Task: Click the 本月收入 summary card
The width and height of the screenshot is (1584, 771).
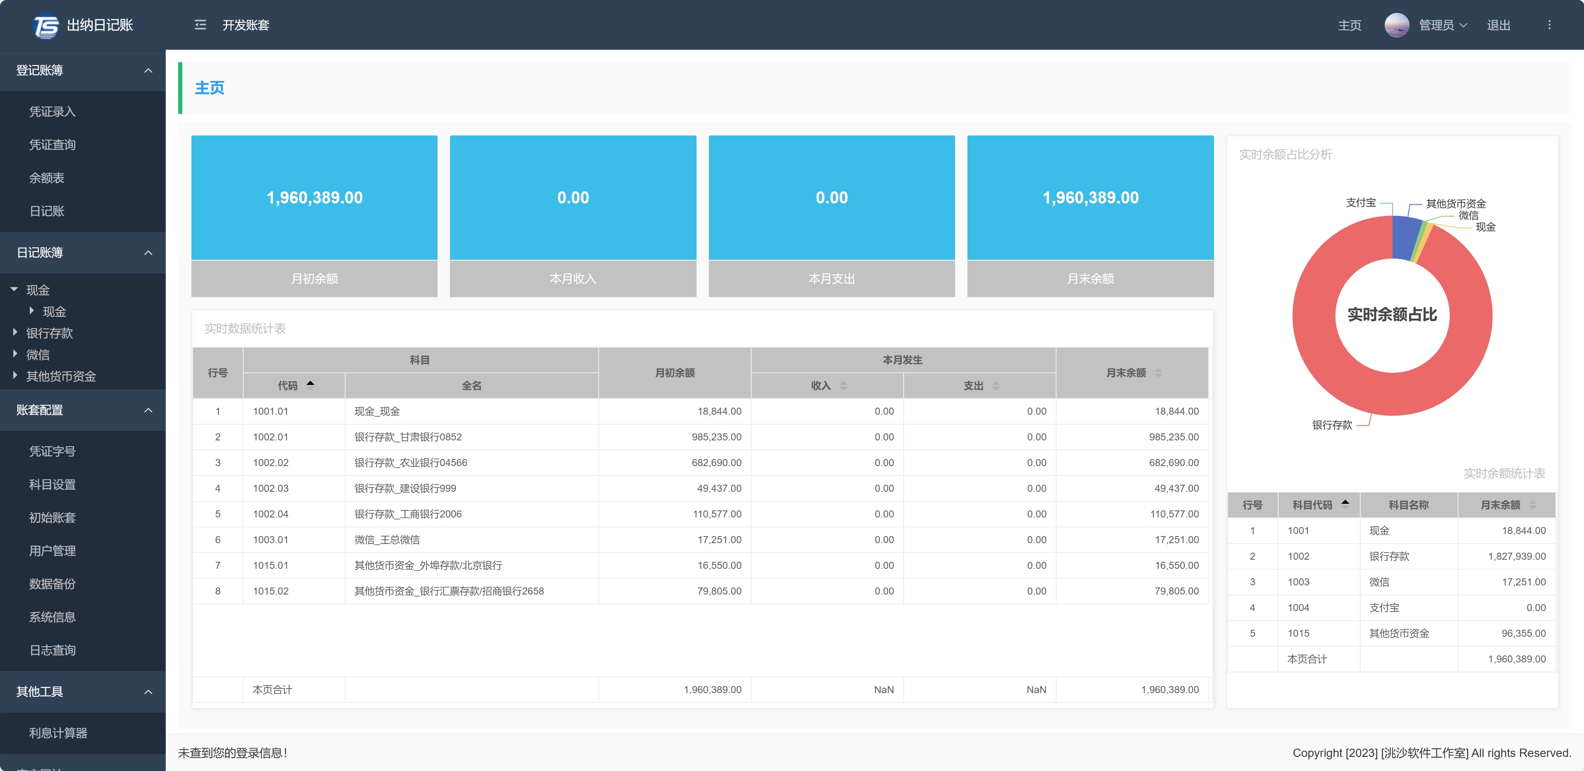Action: 573,216
